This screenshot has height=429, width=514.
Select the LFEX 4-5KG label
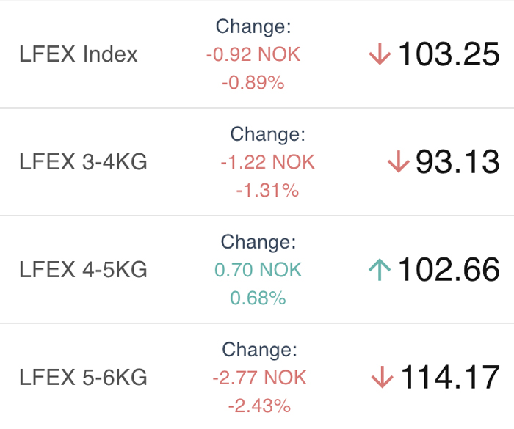pos(83,270)
